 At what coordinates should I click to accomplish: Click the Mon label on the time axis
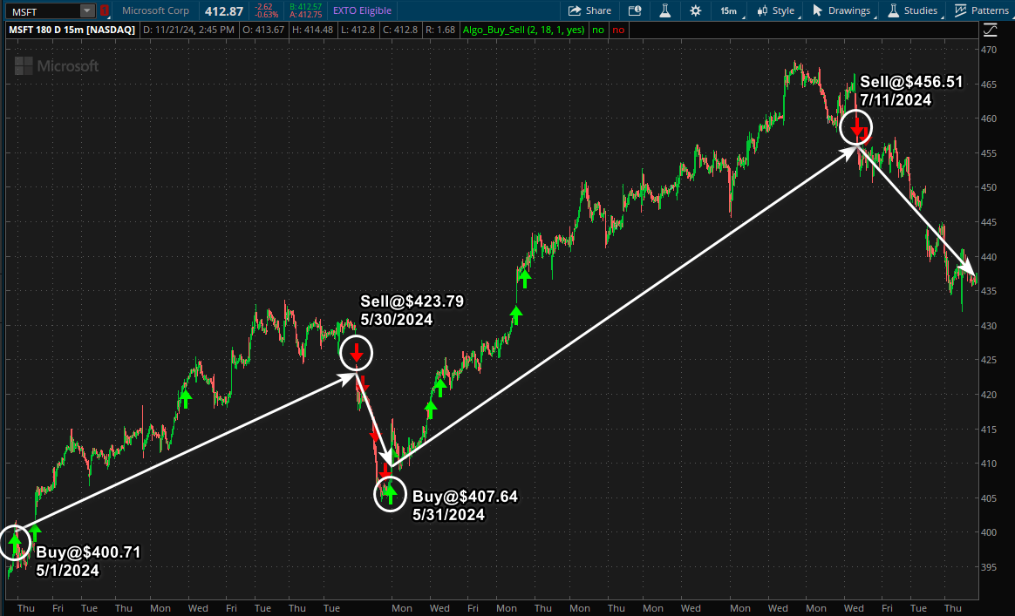[x=160, y=608]
